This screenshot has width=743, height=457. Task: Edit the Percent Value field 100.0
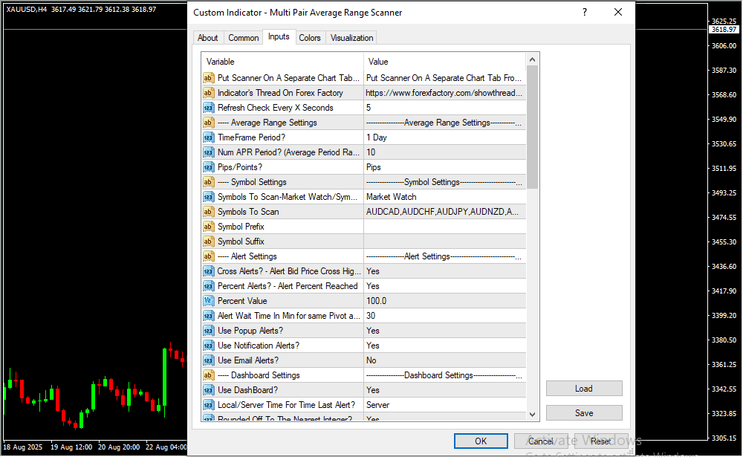point(444,301)
